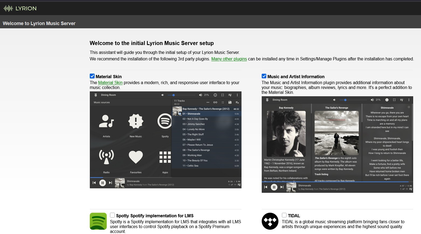Select "08 • The Sailor's Revenge" track row

point(206,150)
